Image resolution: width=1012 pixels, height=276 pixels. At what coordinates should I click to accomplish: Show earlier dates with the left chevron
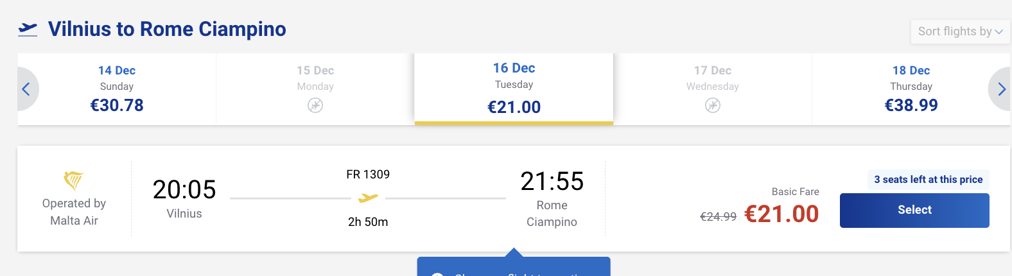point(26,89)
